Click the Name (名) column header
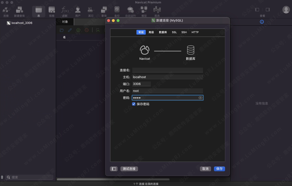Screen dimensions: 292x186 (x=64, y=37)
